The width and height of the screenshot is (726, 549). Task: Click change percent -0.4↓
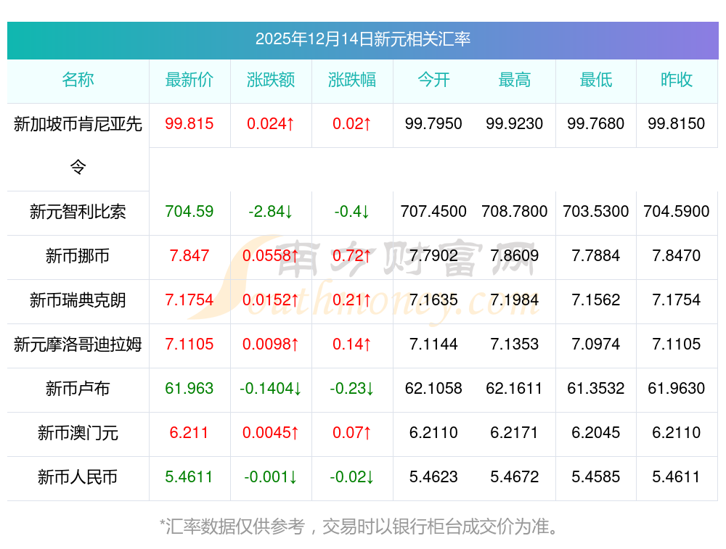352,211
